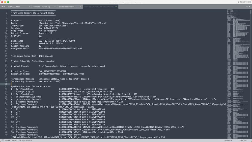
Task: Click '[__NSSingleObjectArrayI objectAtIndex:]' symbol
Action: (x=106, y=94)
